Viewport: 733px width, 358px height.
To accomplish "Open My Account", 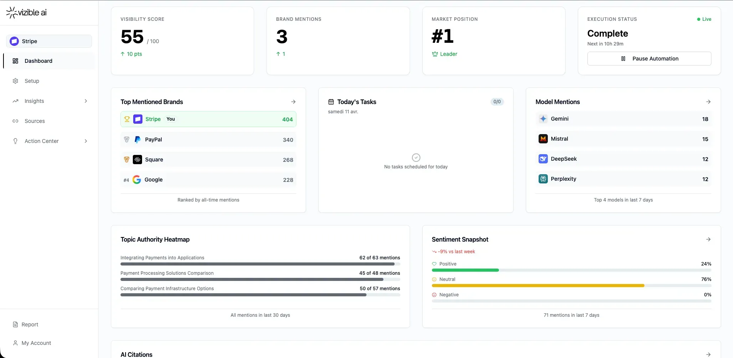I will tap(36, 343).
